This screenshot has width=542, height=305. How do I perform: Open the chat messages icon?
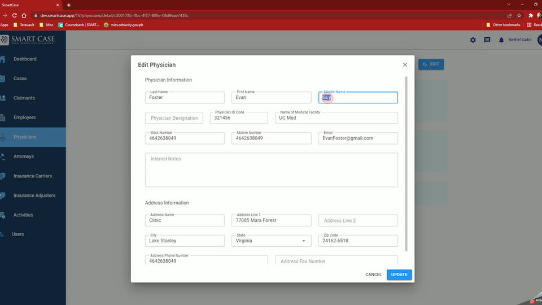point(487,40)
